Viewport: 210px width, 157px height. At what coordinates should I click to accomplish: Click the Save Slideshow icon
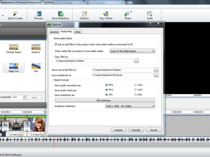pyautogui.click(x=61, y=14)
